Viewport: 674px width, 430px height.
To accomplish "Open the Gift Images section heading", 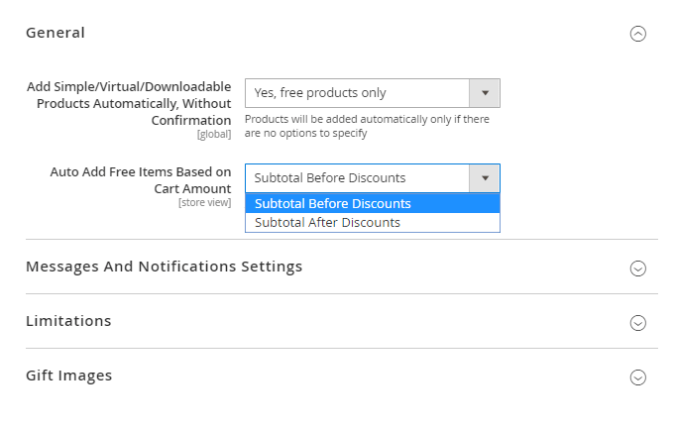I will (x=68, y=376).
